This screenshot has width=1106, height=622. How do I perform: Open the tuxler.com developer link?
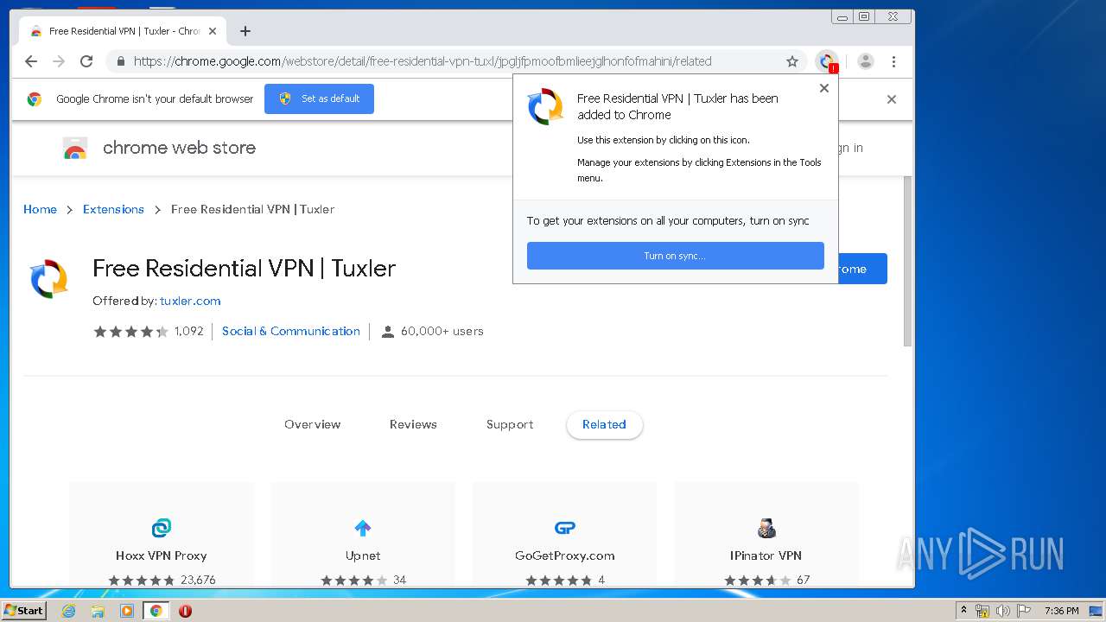pos(190,301)
